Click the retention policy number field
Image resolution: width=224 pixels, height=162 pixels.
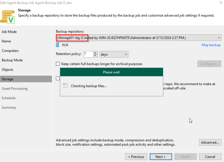pyautogui.click(x=88, y=54)
